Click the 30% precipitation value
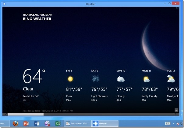Screen dimensions: 184x128 pos(94,100)
